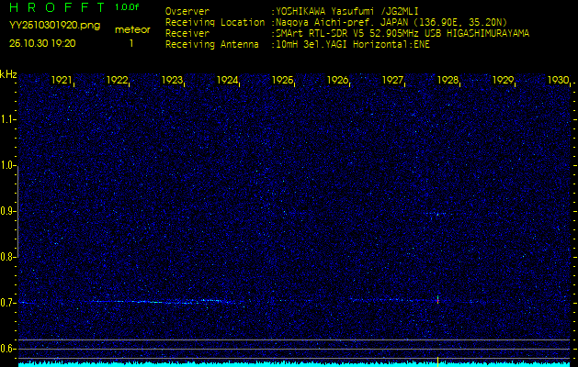Select the 0.6 frequency axis label
The height and width of the screenshot is (367, 578).
pos(8,348)
